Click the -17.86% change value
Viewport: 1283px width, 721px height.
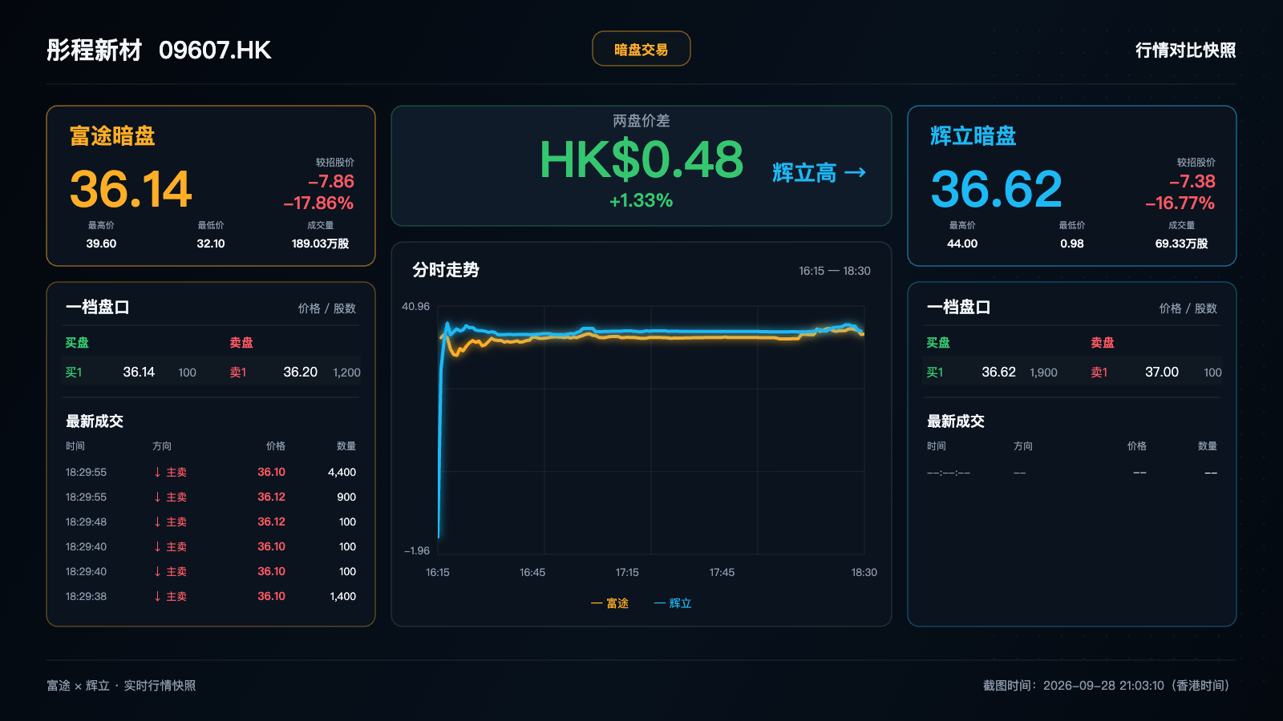click(x=318, y=203)
